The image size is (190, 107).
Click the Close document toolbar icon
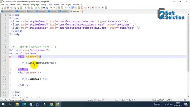tap(15, 7)
